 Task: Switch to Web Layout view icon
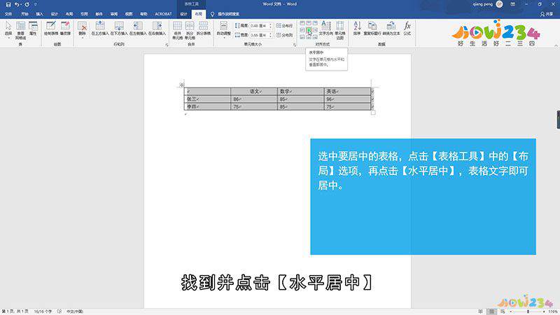click(x=503, y=311)
